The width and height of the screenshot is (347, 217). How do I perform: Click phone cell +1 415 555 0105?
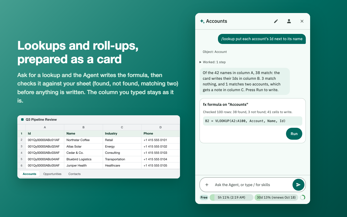click(x=160, y=165)
